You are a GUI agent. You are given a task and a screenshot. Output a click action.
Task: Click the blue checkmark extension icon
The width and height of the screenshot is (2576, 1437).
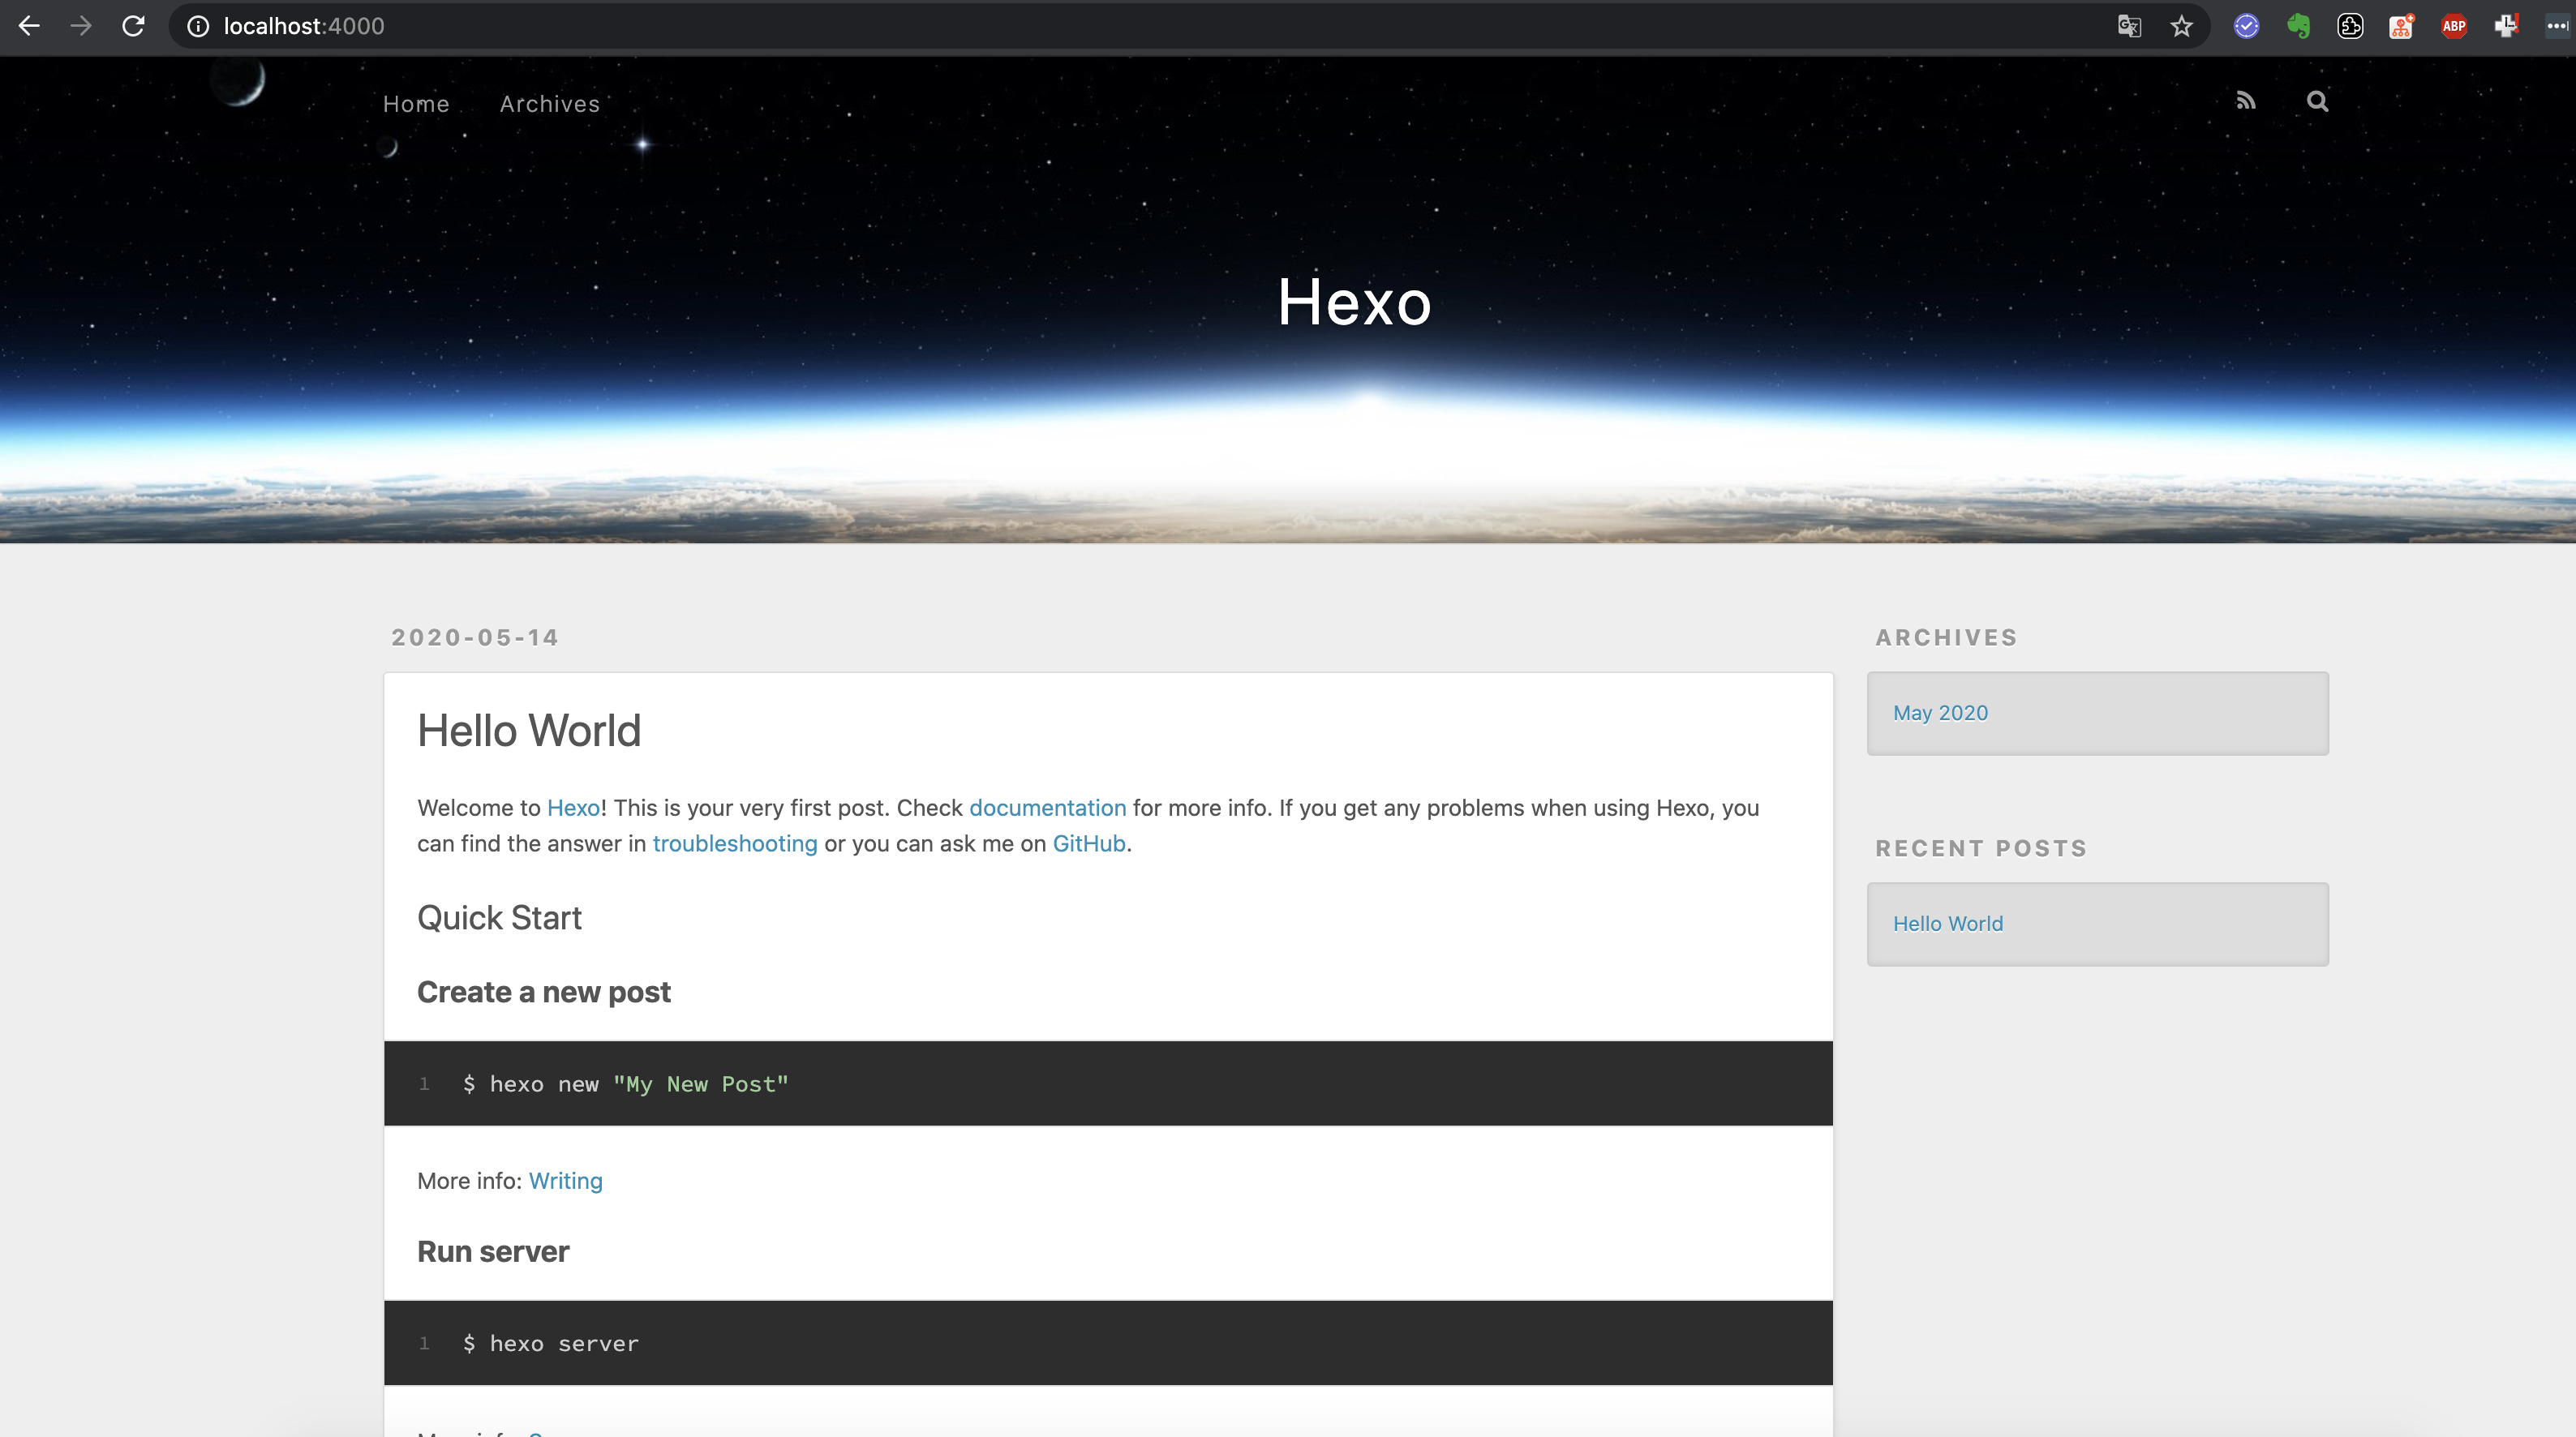(x=2246, y=26)
